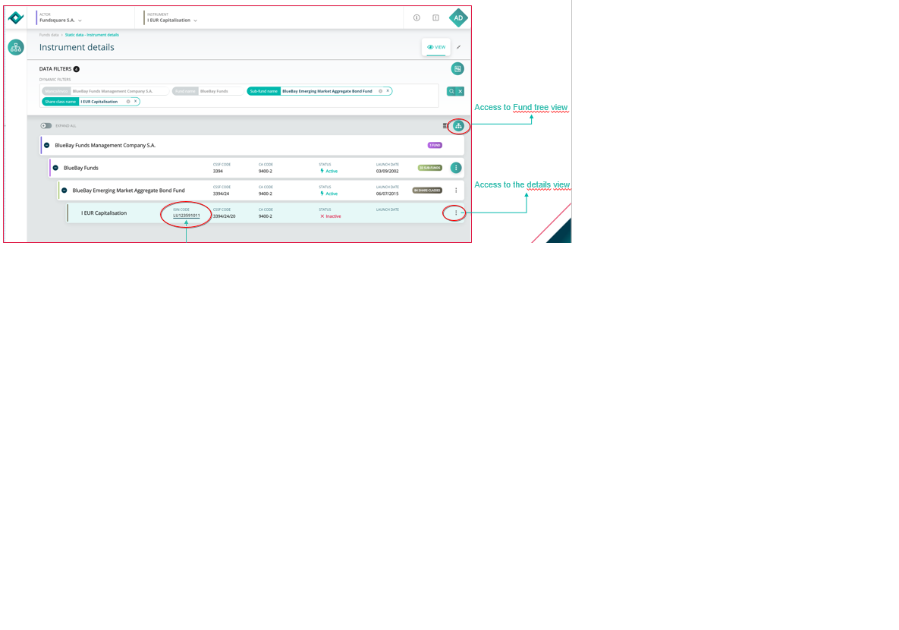
Task: Remove the Share class name filter chip
Action: pyautogui.click(x=135, y=102)
